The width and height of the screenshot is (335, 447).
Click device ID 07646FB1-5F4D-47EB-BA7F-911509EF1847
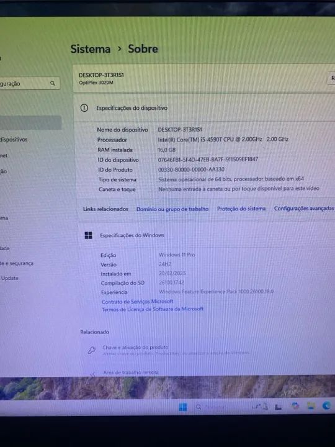click(x=208, y=160)
